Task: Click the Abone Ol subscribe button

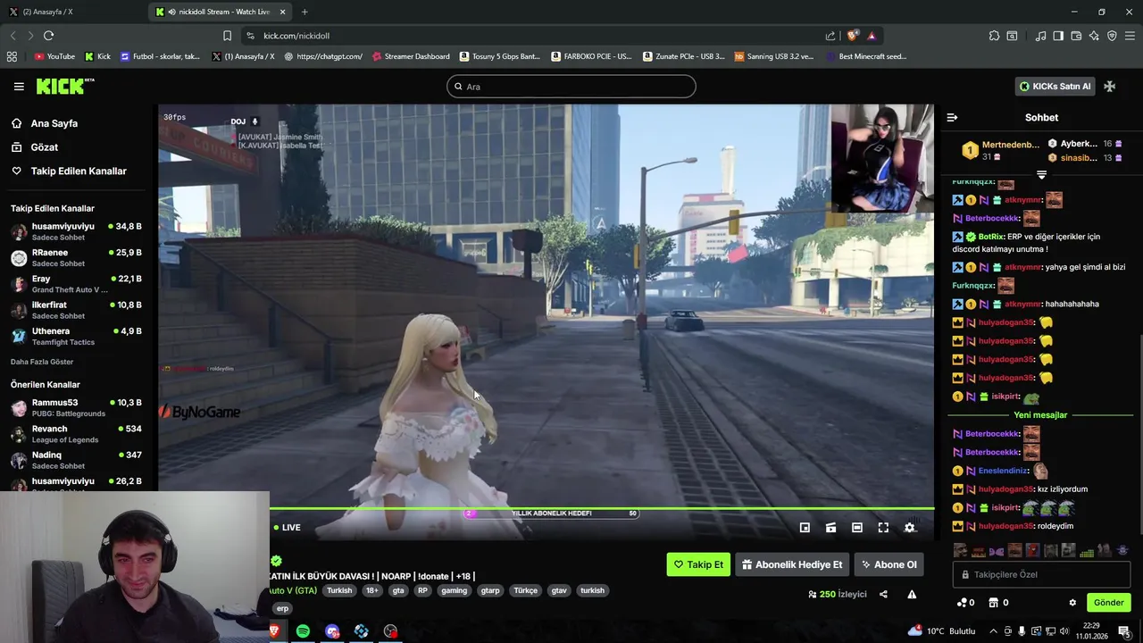Action: point(889,564)
